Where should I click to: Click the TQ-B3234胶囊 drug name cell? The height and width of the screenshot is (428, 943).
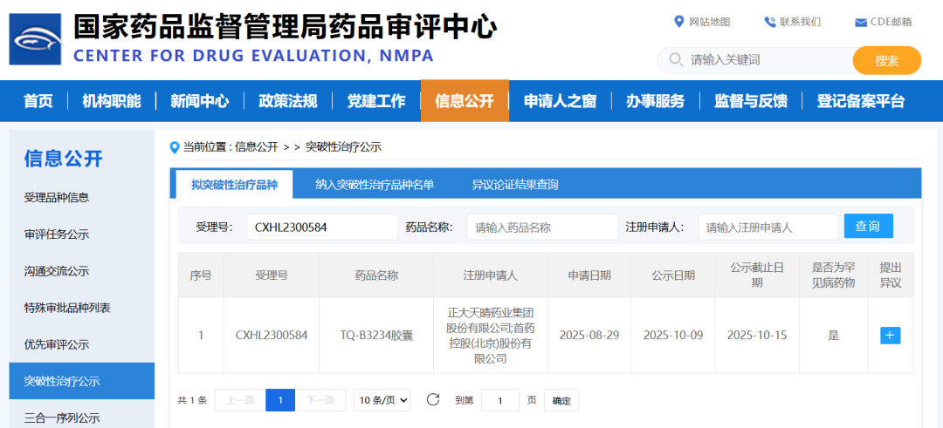click(376, 335)
